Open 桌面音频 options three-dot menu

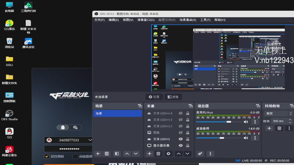click(255, 138)
